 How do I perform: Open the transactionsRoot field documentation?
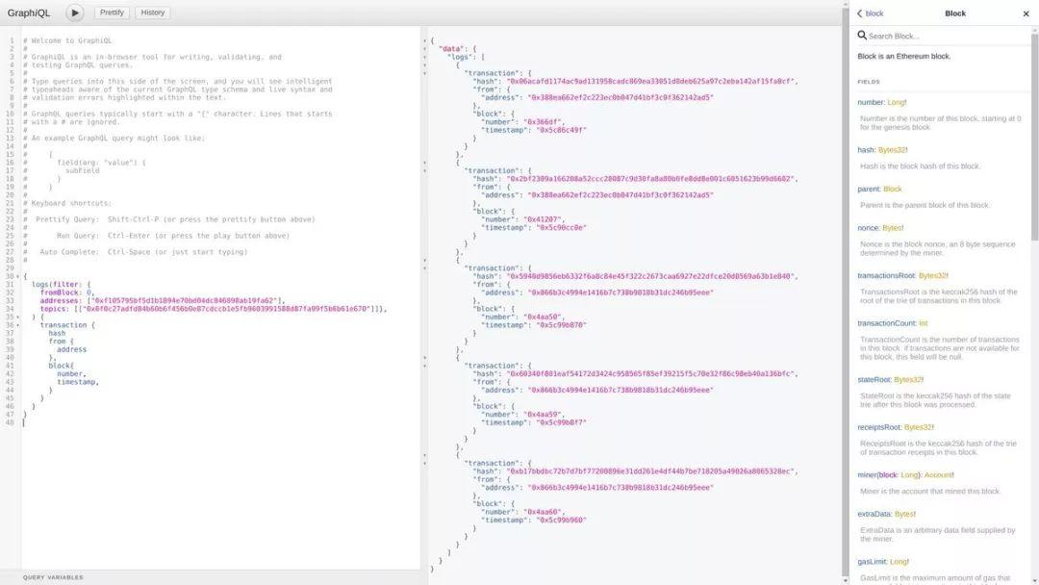click(886, 275)
